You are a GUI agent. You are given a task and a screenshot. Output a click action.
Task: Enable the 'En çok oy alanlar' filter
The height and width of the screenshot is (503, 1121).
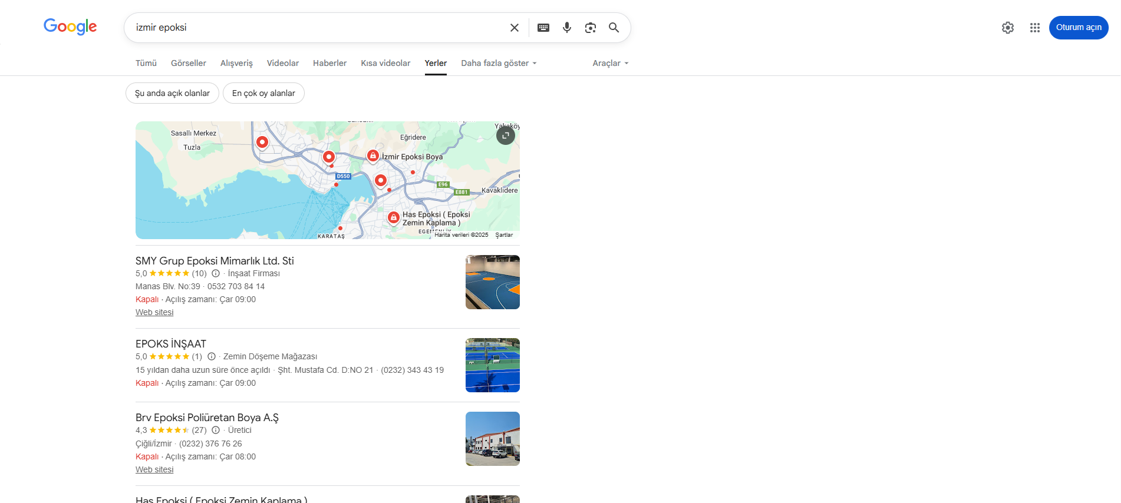263,93
